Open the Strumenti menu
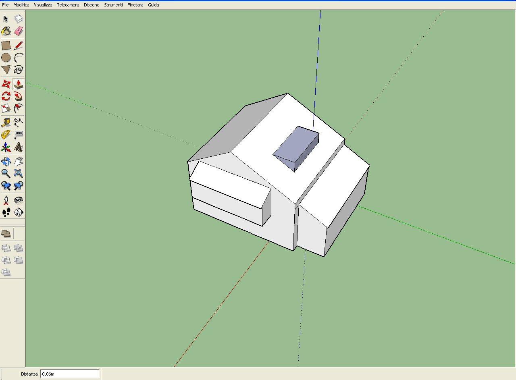Image resolution: width=516 pixels, height=380 pixels. pyautogui.click(x=114, y=5)
